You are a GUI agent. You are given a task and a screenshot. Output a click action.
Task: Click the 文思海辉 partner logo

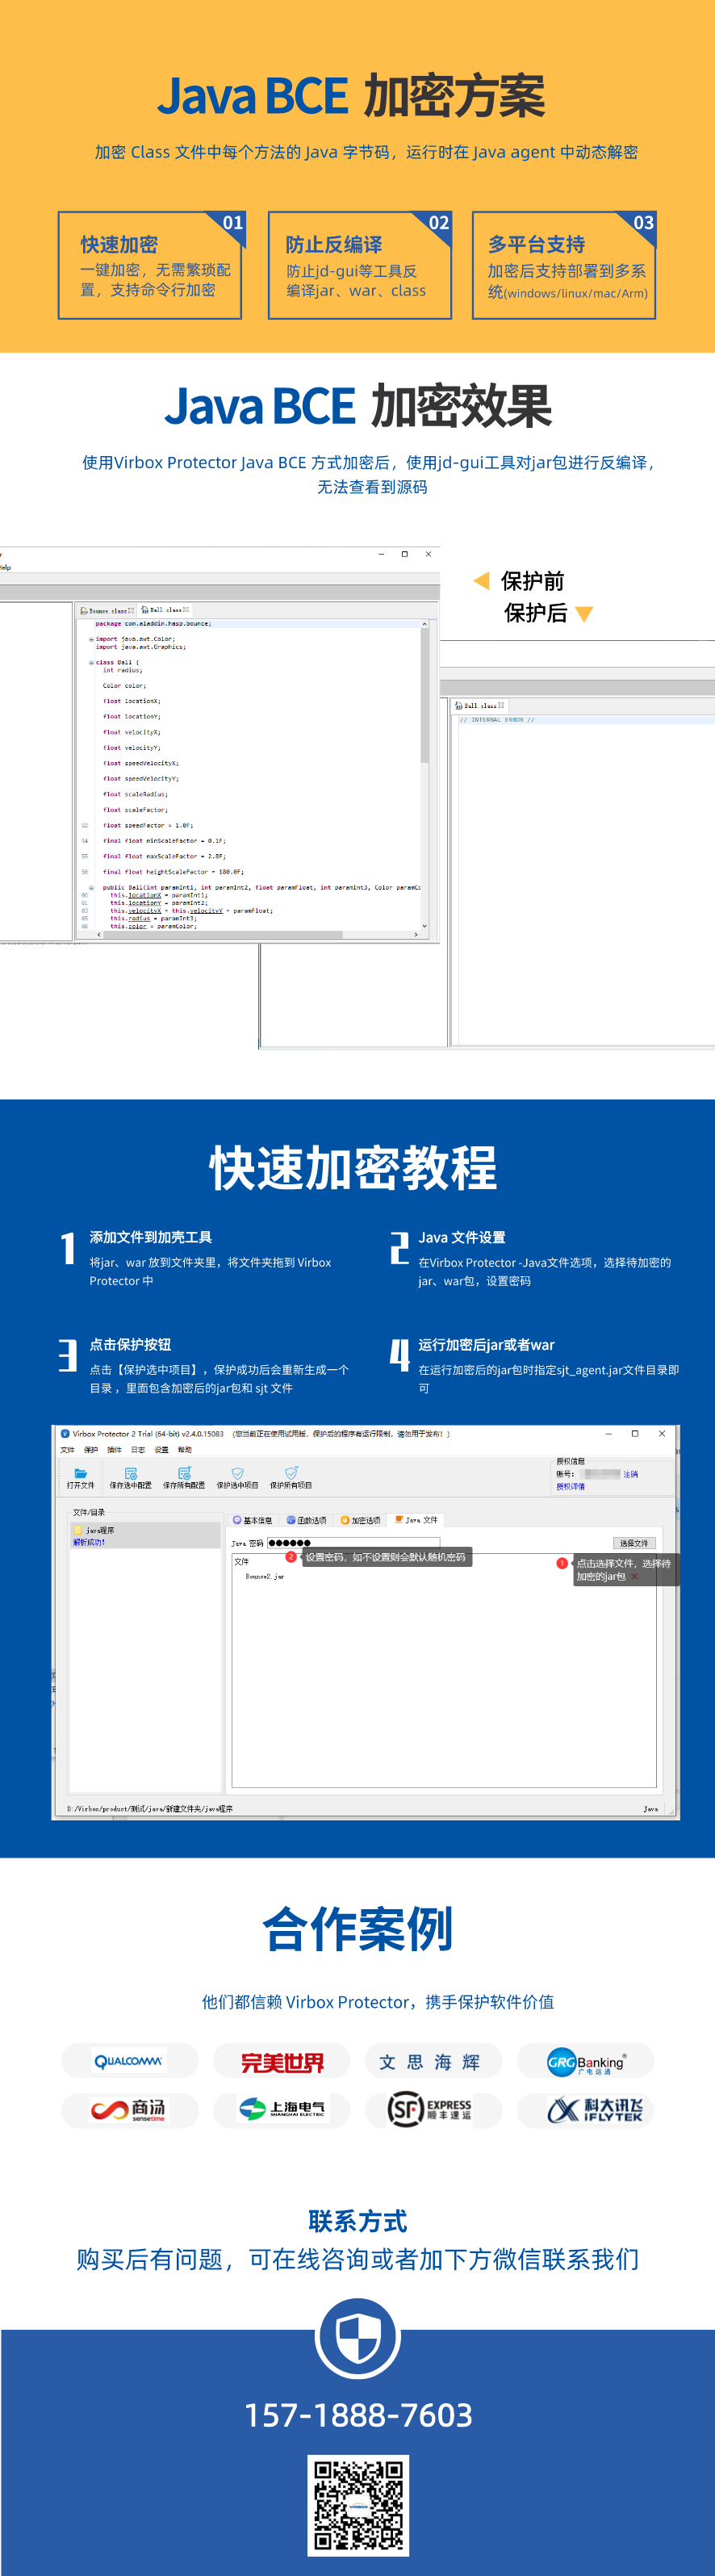[433, 2061]
